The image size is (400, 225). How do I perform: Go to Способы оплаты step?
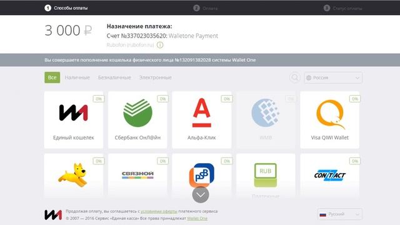click(71, 8)
